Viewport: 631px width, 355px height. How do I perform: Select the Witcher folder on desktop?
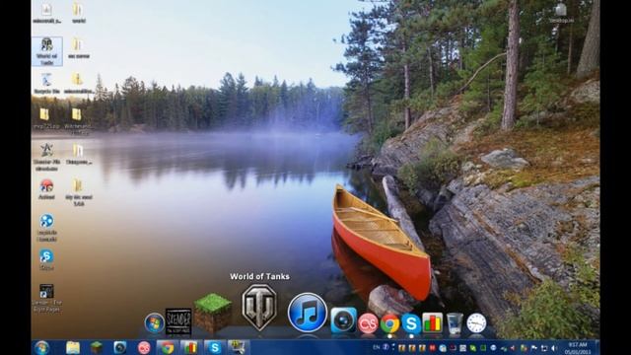coord(77,120)
